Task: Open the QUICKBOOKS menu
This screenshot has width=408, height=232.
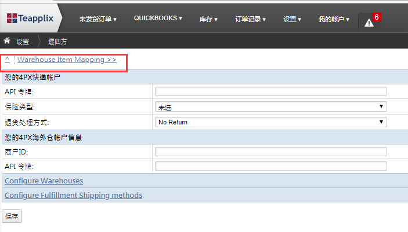Action: [158, 18]
